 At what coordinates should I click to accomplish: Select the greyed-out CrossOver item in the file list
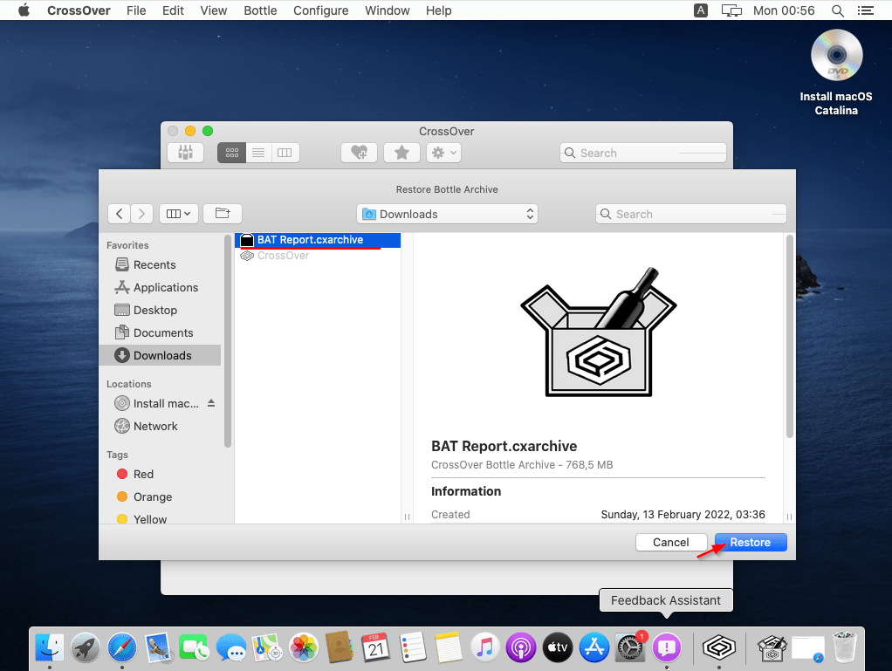click(283, 256)
